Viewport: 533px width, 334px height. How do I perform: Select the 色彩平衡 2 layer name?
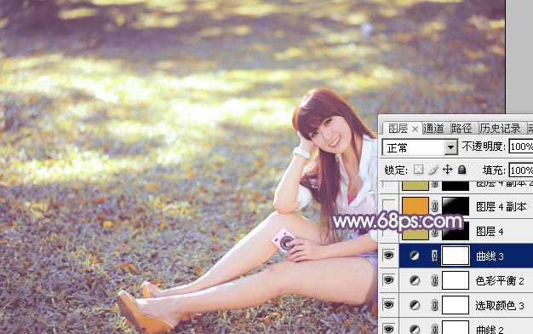500,280
